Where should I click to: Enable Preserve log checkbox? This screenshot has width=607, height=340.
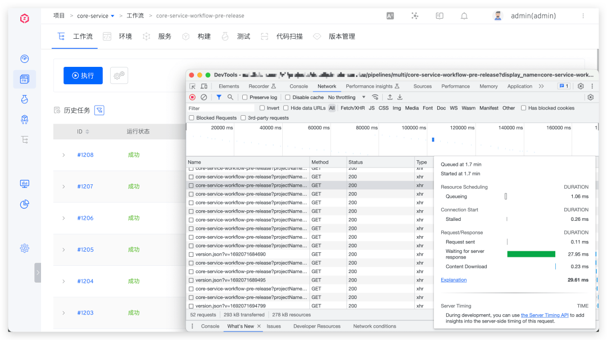(244, 97)
